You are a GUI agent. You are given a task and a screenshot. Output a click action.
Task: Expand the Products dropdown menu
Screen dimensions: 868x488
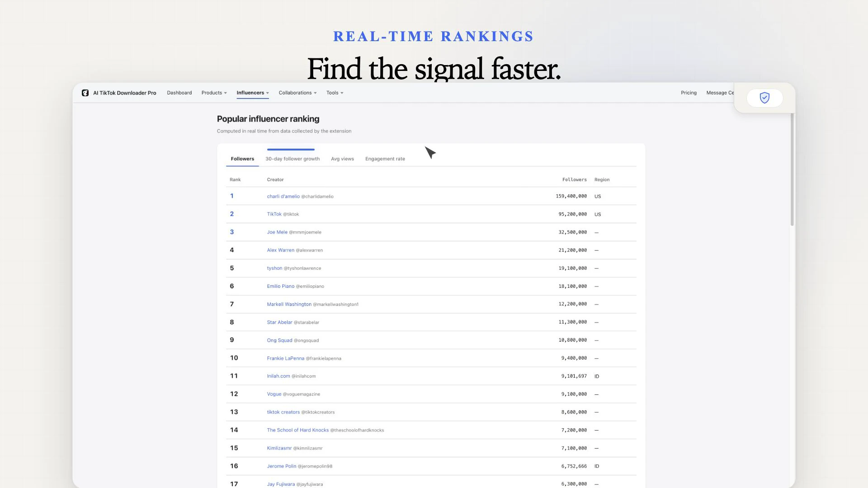pos(214,93)
